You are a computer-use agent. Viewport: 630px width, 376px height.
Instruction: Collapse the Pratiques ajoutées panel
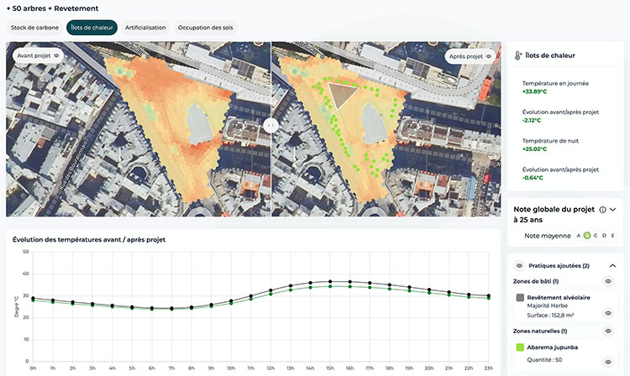(x=612, y=265)
